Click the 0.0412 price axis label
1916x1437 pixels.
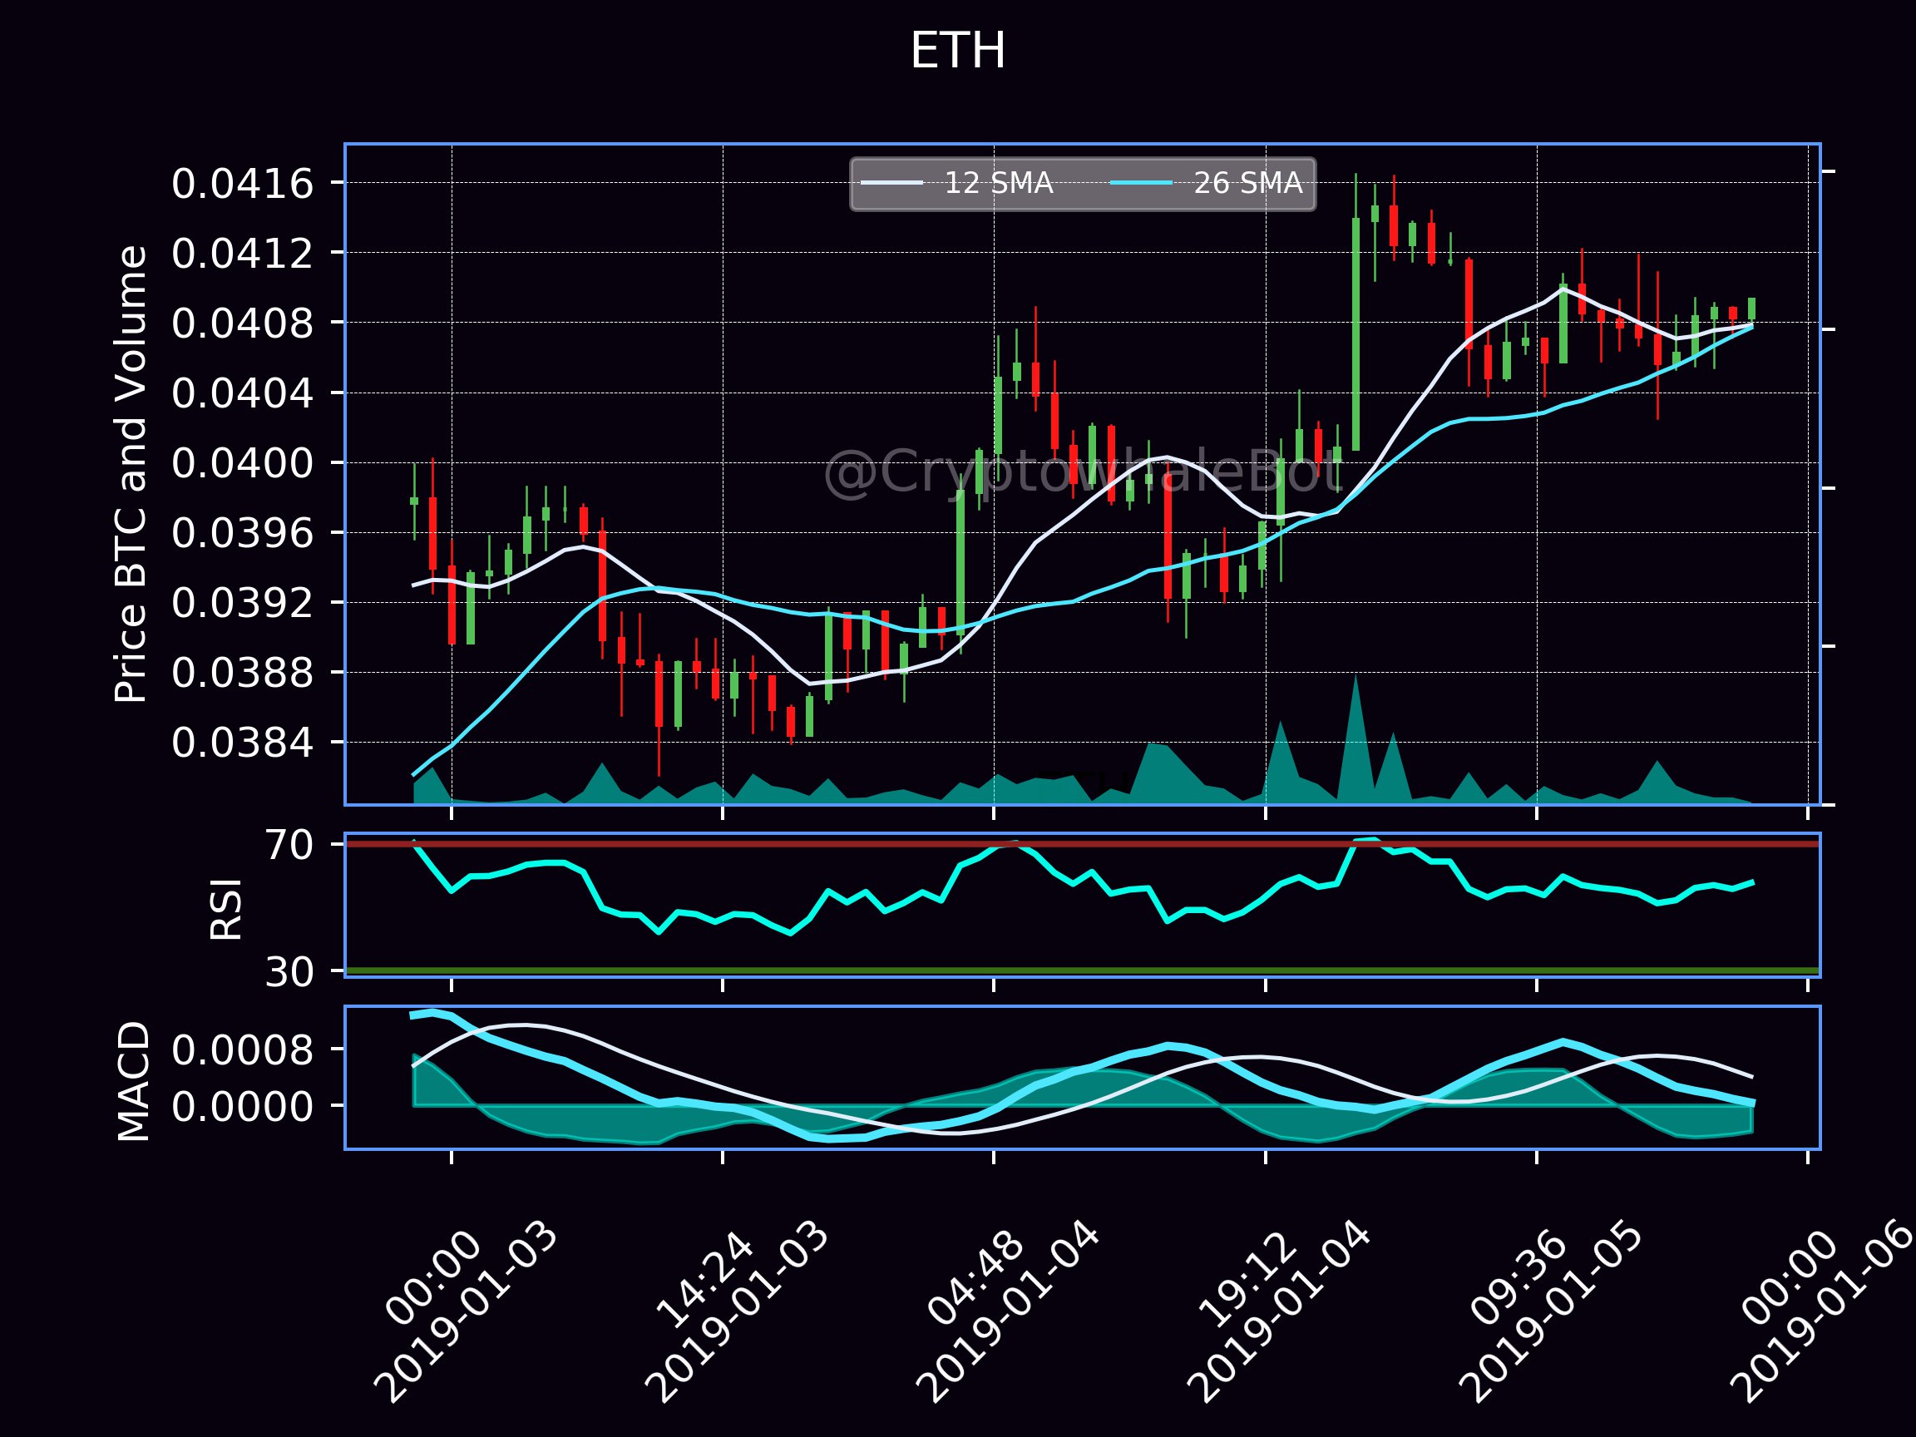(242, 254)
